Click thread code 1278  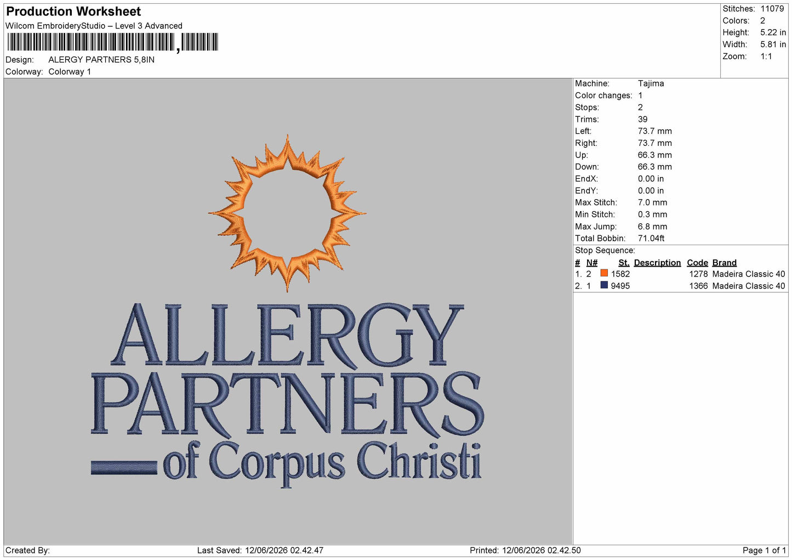pyautogui.click(x=698, y=274)
